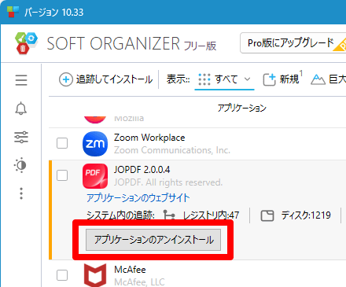Click Zoom Communications, Inc. publisher text

coord(172,150)
